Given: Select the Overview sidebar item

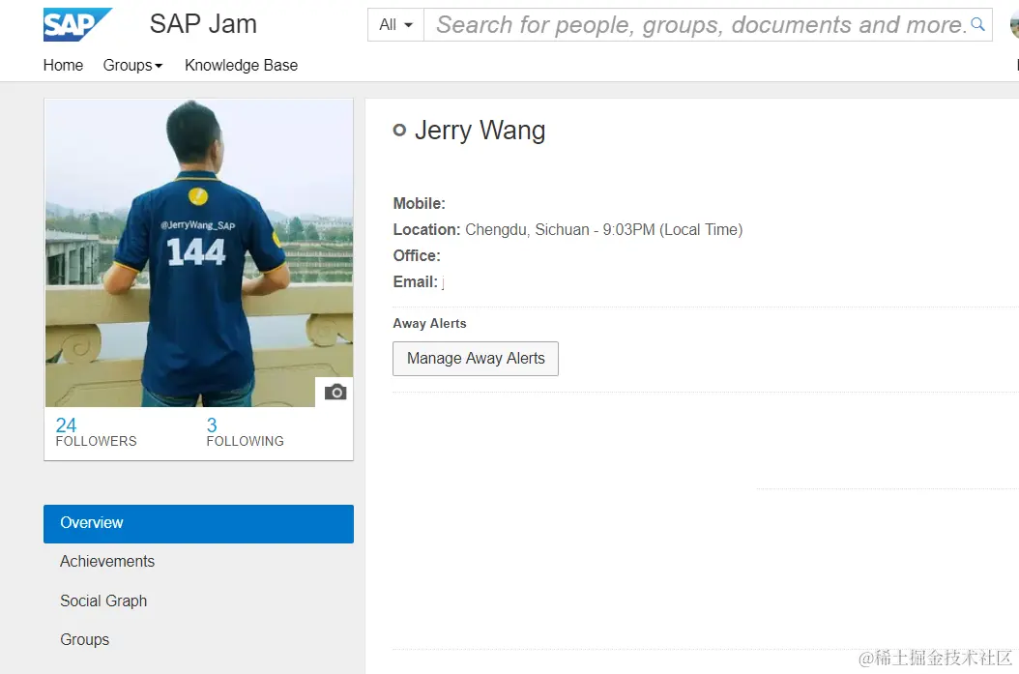Looking at the screenshot, I should (x=199, y=523).
